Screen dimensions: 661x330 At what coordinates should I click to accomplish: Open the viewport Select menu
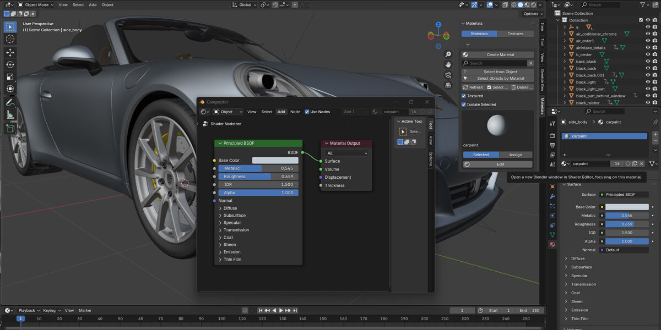[x=78, y=4]
